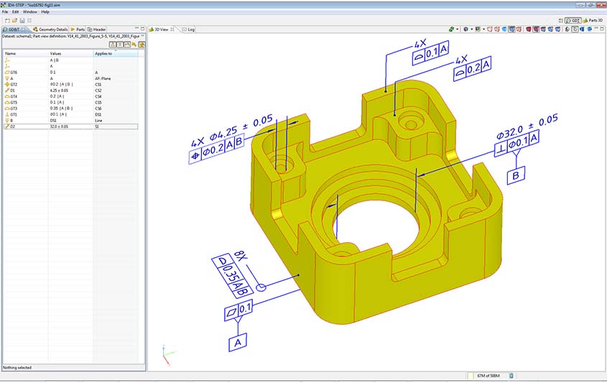The height and width of the screenshot is (383, 607).
Task: Maximize the 3D View panel
Action: 602,29
